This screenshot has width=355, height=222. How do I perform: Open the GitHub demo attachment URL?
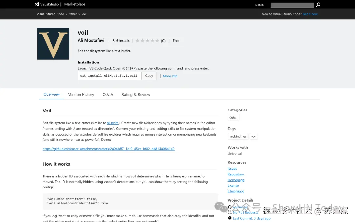coord(108,149)
